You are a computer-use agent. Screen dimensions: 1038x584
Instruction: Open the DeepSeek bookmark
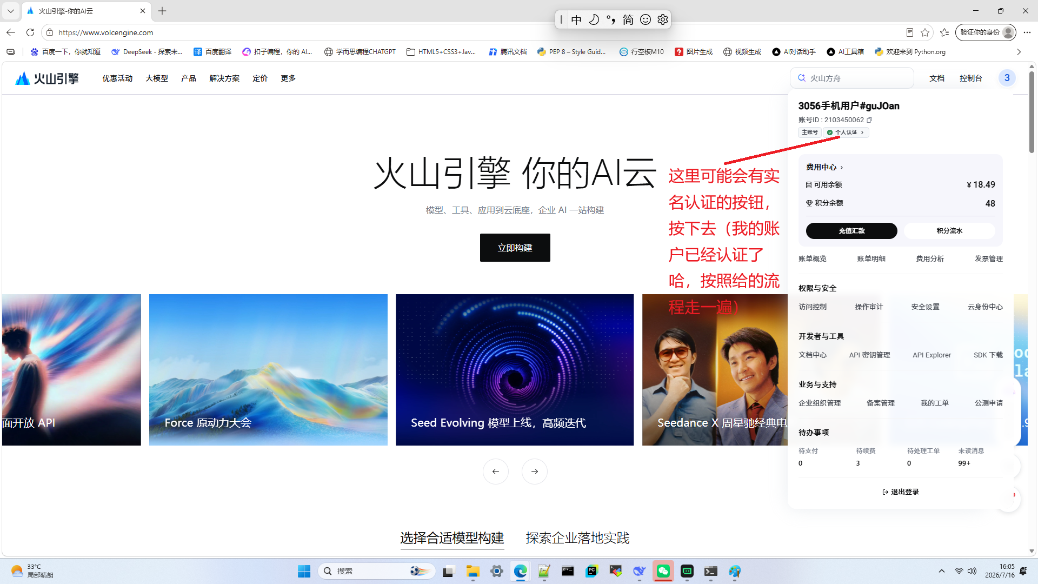point(147,52)
